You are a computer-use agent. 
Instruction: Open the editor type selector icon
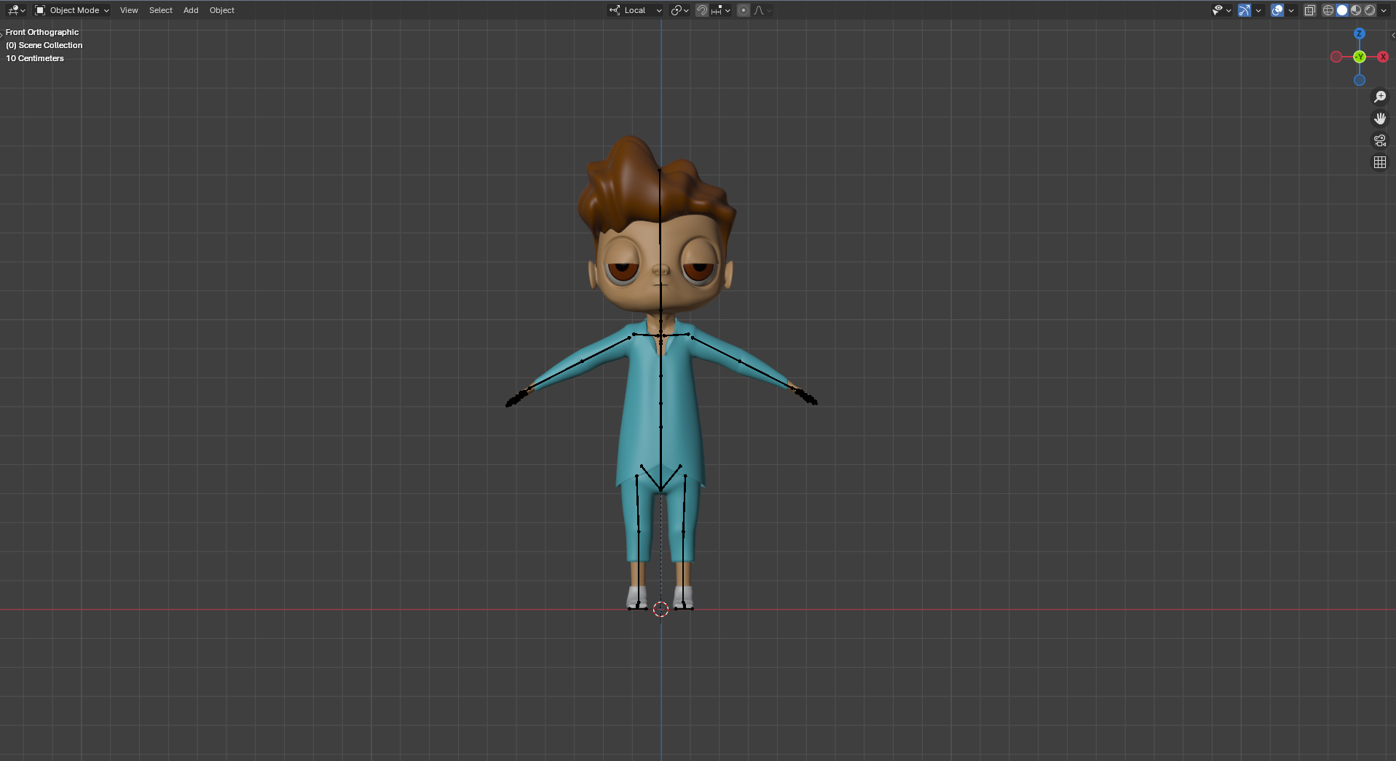(x=16, y=10)
